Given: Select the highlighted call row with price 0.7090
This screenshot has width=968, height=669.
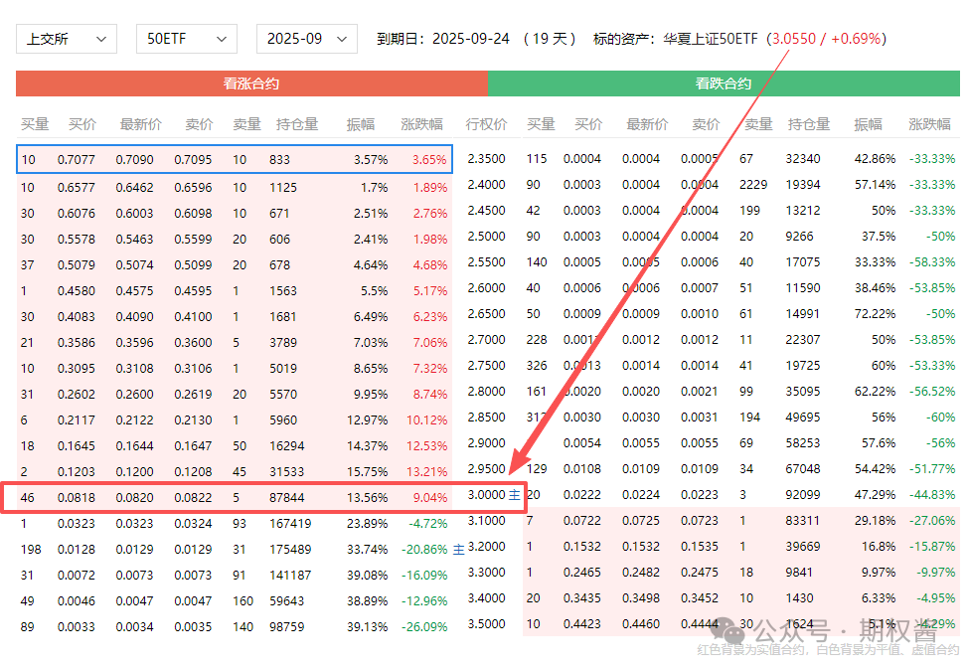Looking at the screenshot, I should [235, 159].
